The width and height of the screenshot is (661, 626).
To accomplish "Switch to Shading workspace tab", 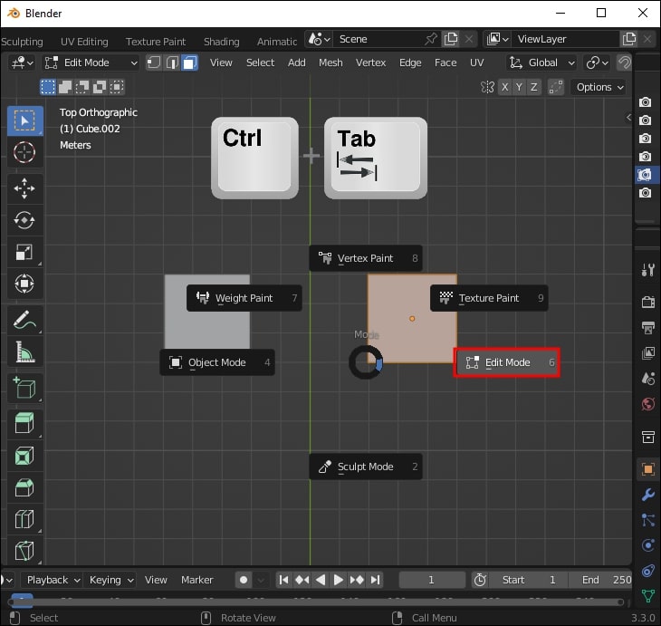I will (x=222, y=42).
